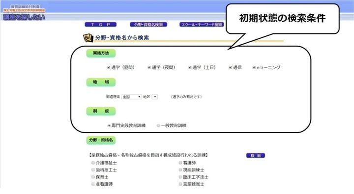
Task: Click the 講座を探したい header logo
Action: tap(24, 17)
